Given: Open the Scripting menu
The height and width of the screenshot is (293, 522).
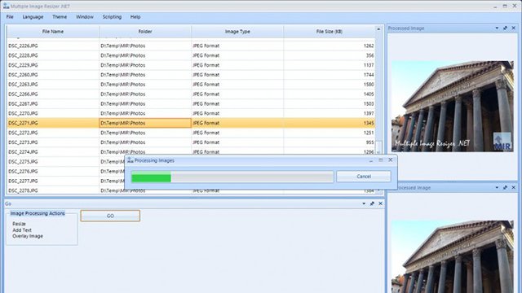Looking at the screenshot, I should point(112,17).
